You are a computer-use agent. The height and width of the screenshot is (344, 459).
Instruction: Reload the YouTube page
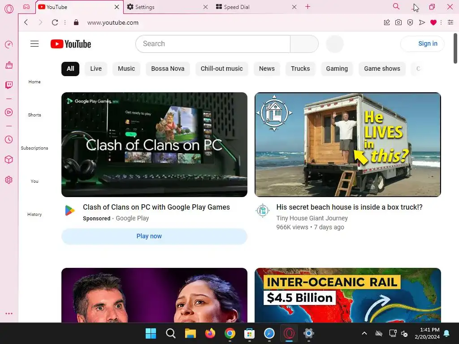click(x=55, y=22)
